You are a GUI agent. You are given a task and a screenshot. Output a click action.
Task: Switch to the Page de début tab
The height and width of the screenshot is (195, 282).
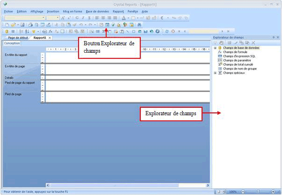pyautogui.click(x=19, y=37)
